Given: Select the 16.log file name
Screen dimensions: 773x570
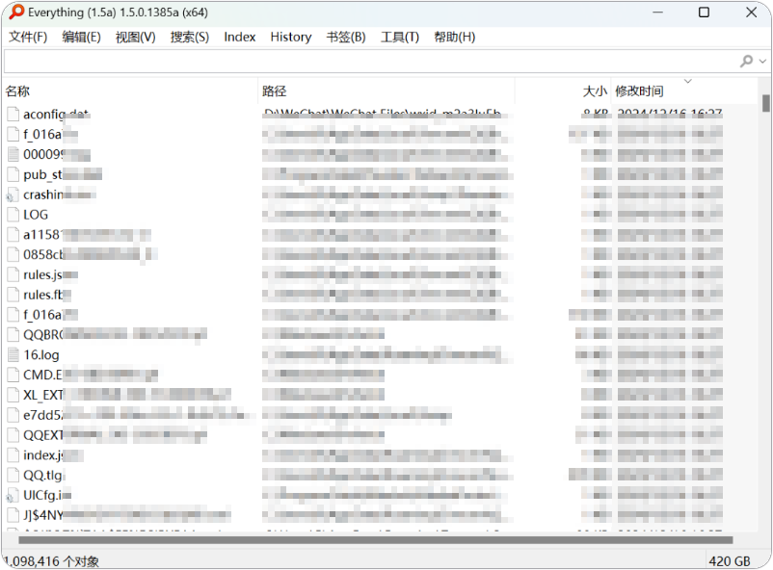Looking at the screenshot, I should [41, 355].
